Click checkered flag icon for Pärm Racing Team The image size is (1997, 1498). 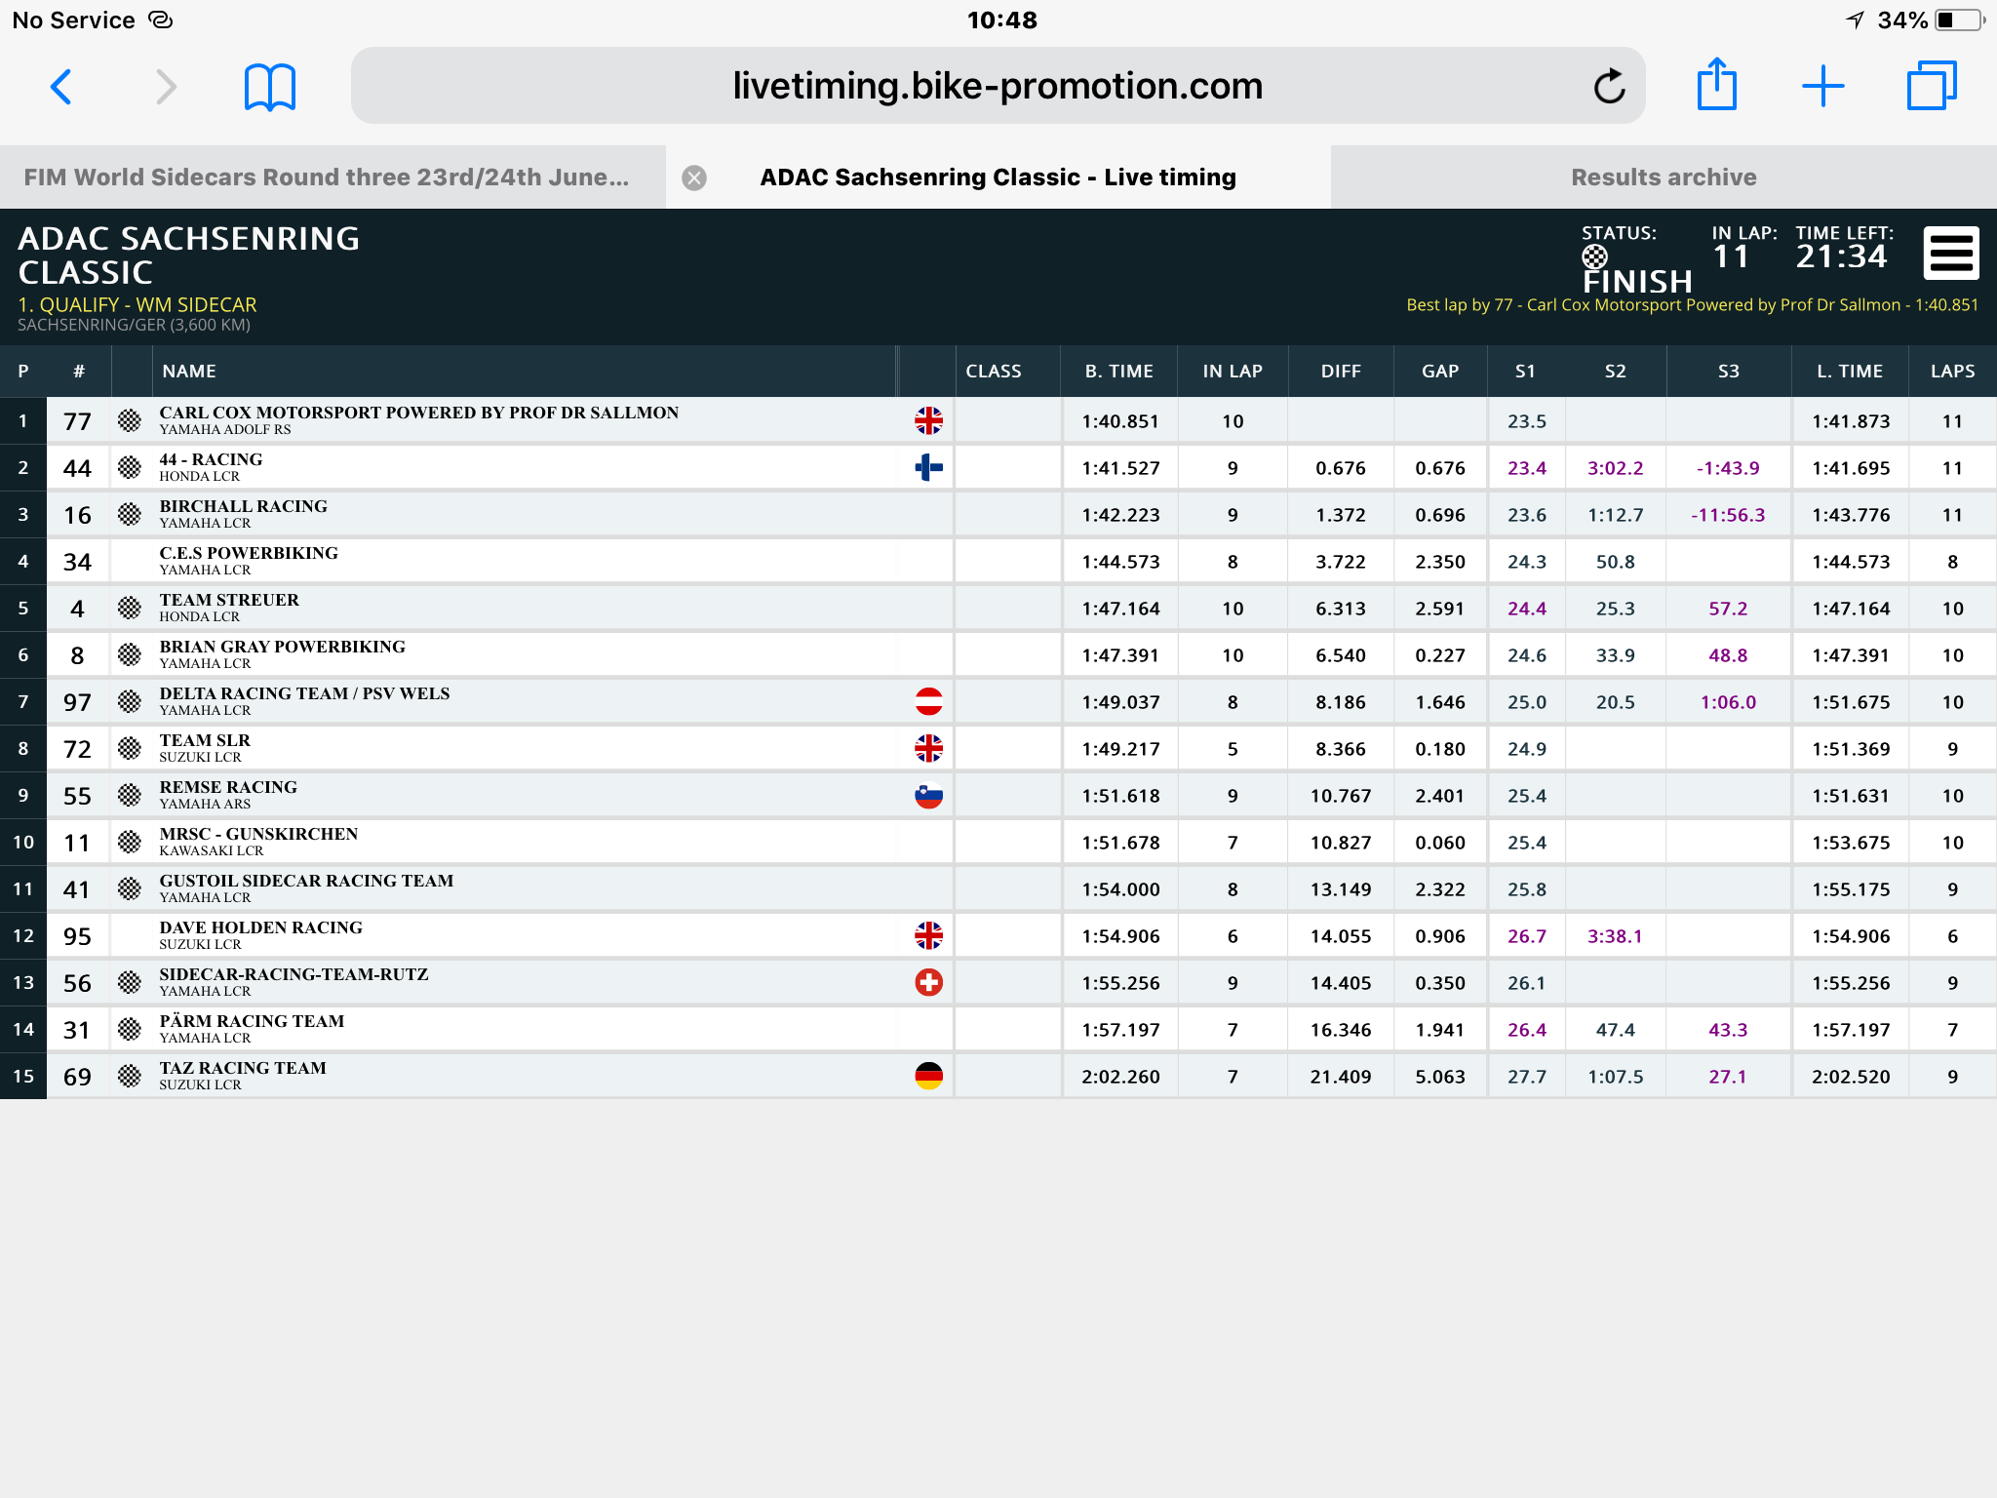point(130,1030)
